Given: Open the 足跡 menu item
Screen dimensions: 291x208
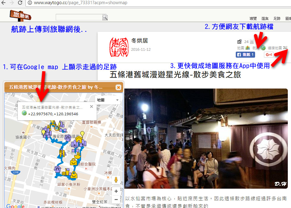Looking at the screenshot, I should click(277, 18).
